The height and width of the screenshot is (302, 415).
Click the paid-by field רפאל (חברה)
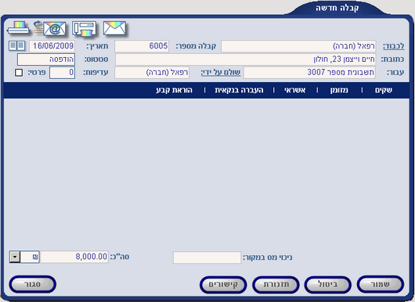tap(152, 73)
